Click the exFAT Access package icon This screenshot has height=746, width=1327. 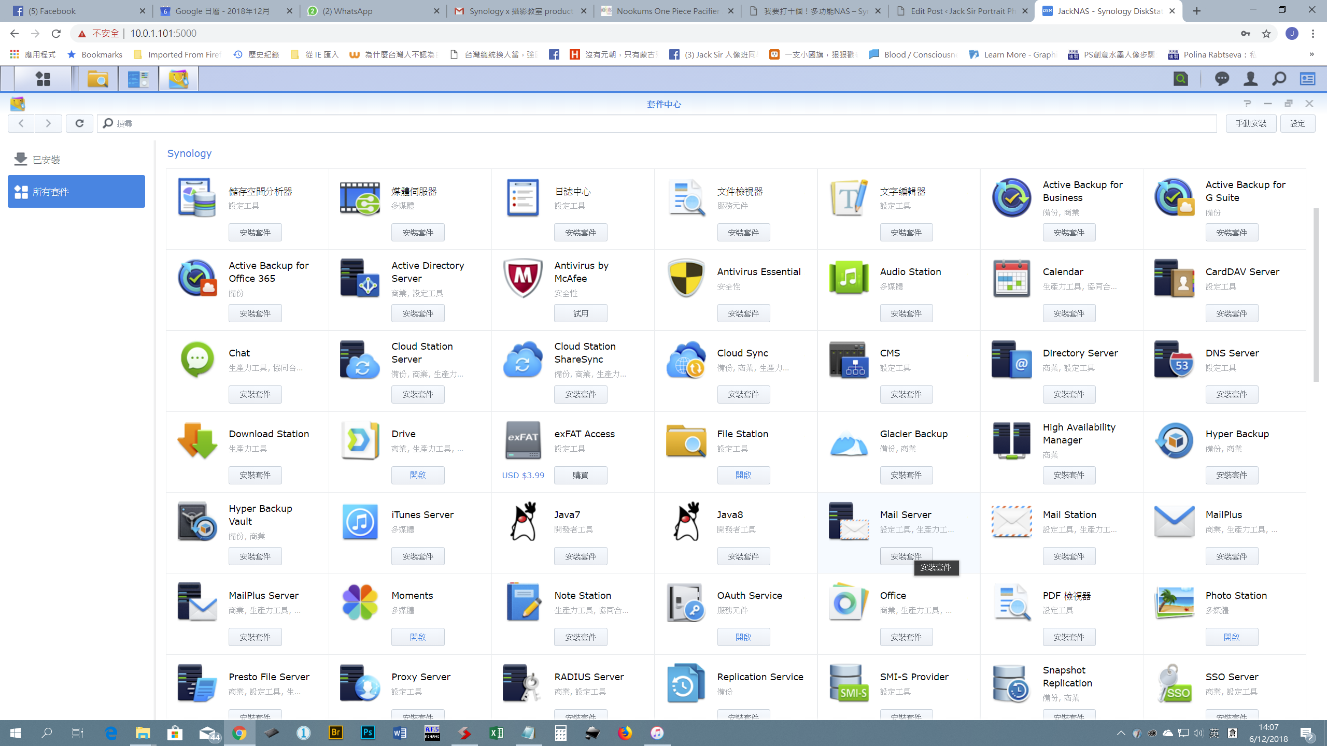click(x=523, y=440)
